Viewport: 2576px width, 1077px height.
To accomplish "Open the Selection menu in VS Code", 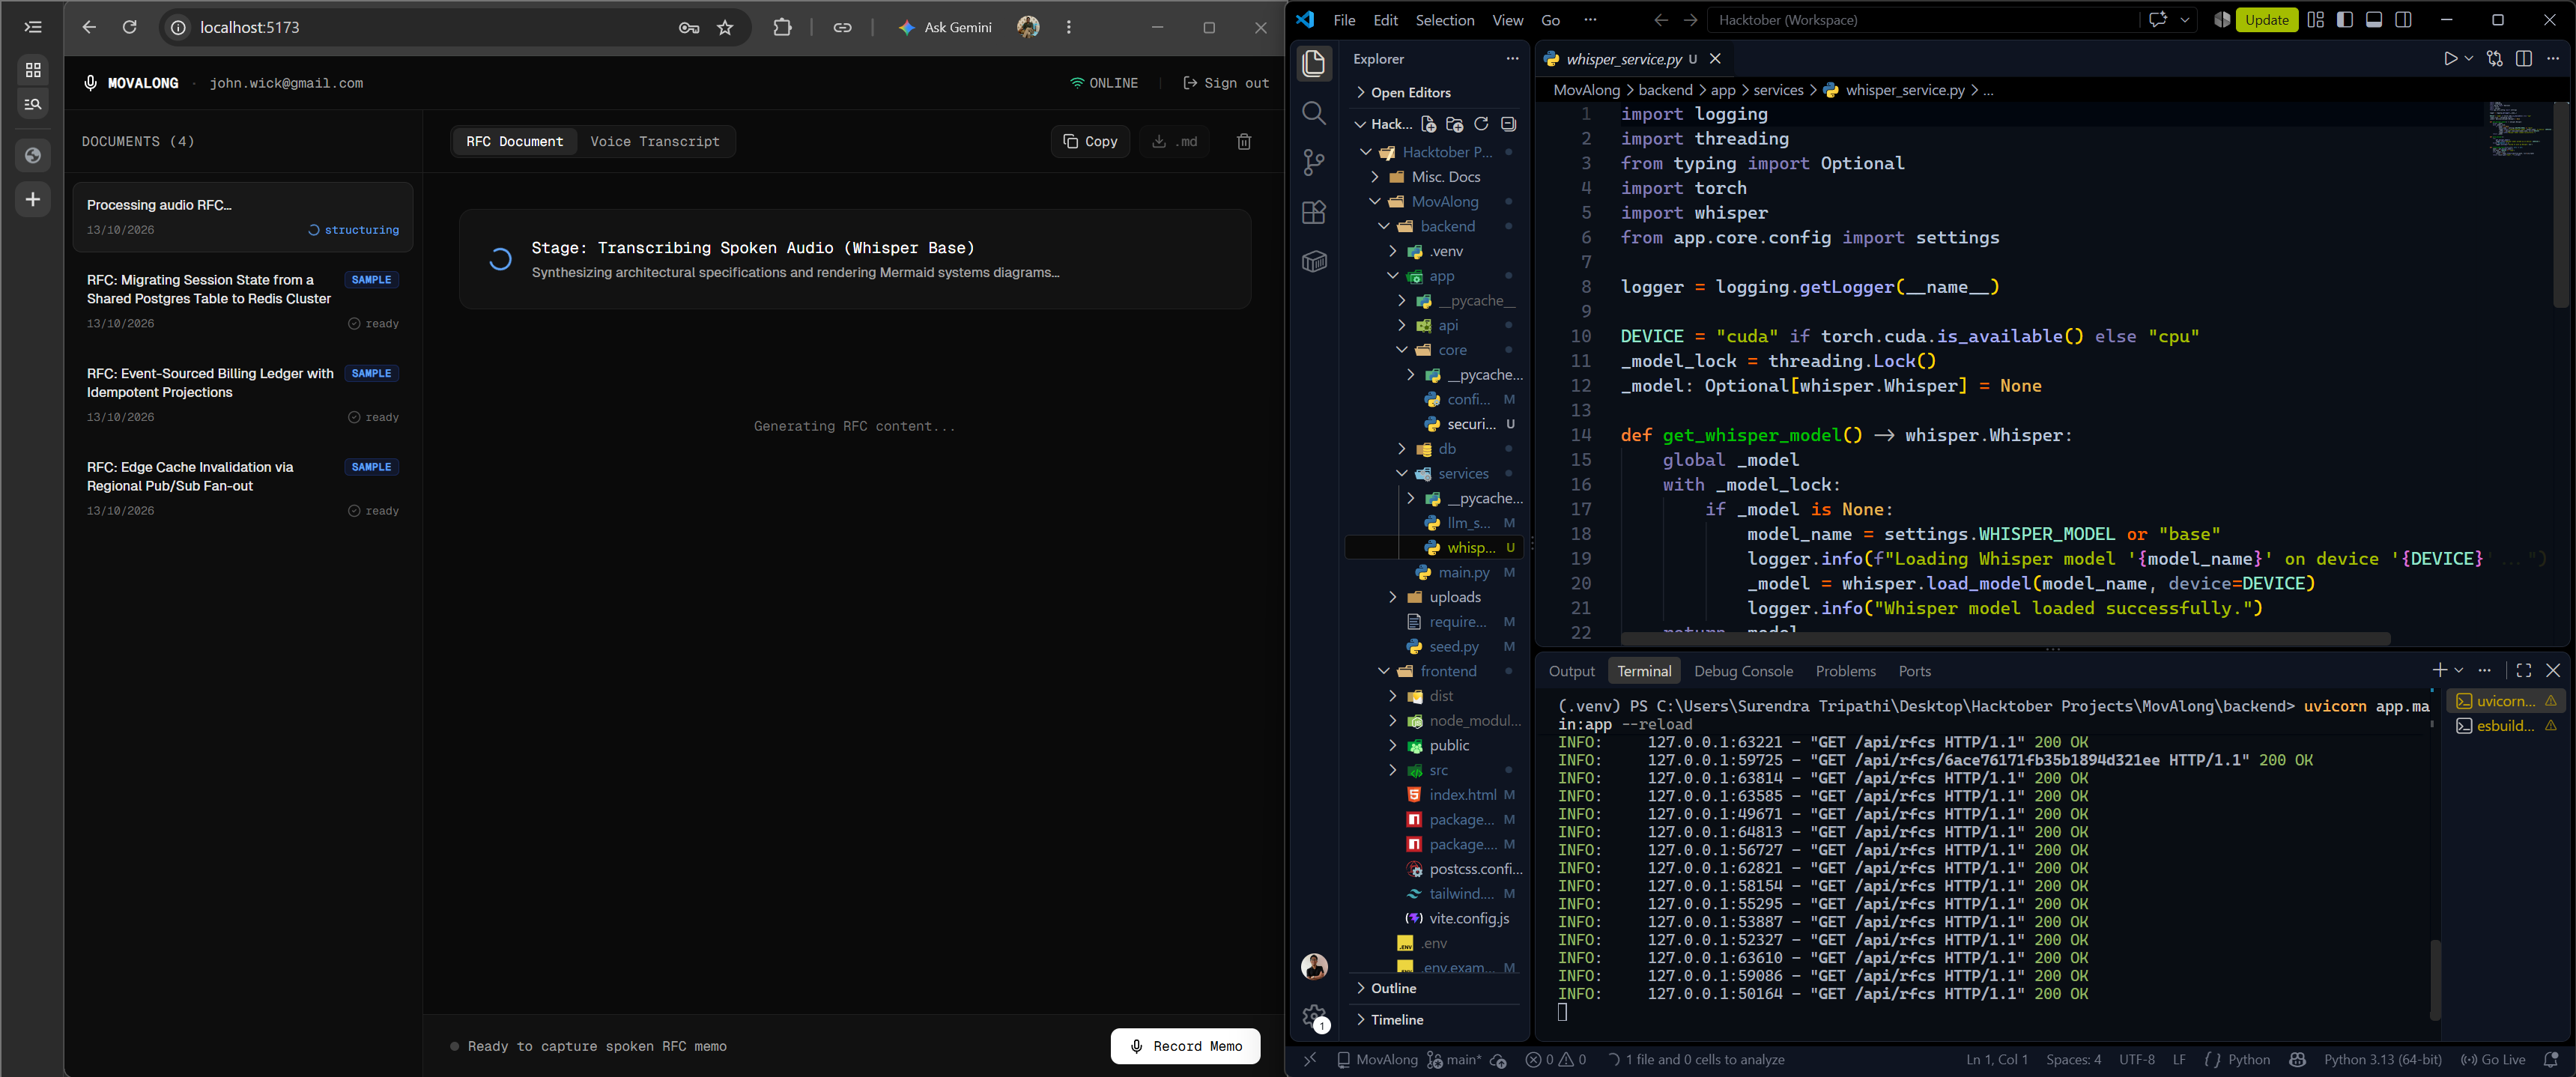I will point(1444,20).
